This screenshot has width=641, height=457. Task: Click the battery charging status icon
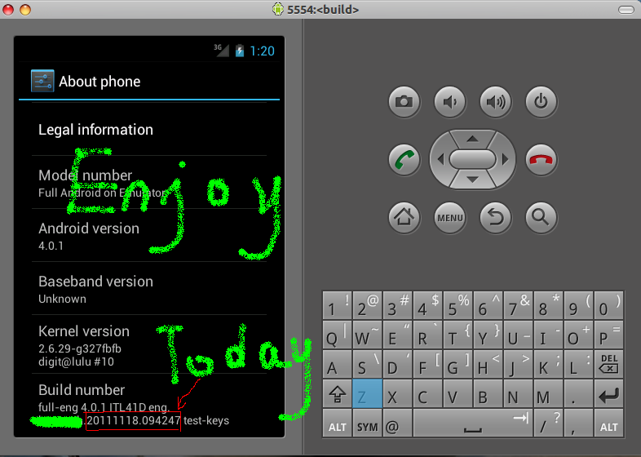(240, 51)
